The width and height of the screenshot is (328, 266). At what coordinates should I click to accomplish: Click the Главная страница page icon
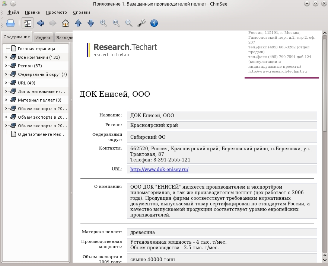[x=14, y=48]
